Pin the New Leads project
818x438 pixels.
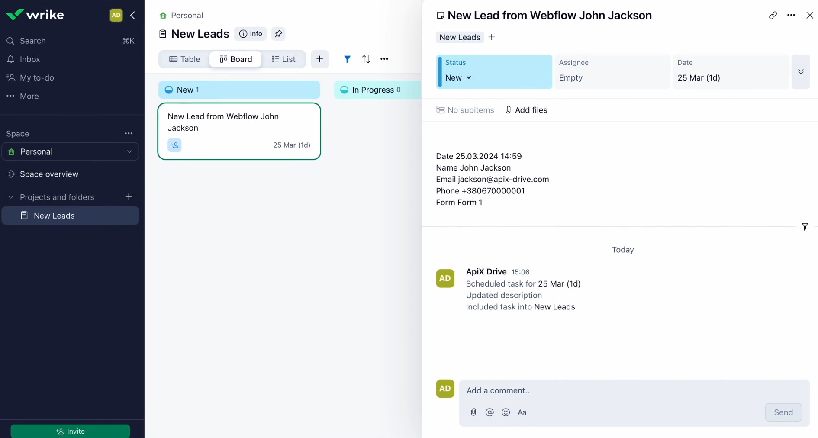278,34
